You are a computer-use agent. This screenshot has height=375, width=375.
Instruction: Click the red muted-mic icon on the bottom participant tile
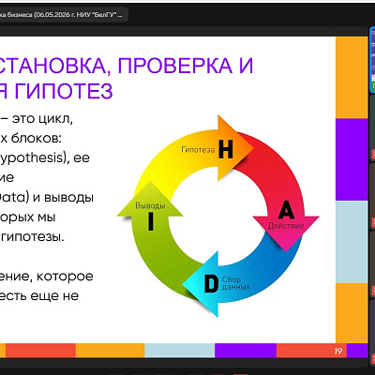pyautogui.click(x=373, y=358)
